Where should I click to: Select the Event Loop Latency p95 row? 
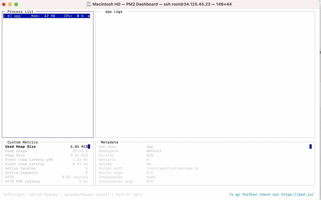47,160
